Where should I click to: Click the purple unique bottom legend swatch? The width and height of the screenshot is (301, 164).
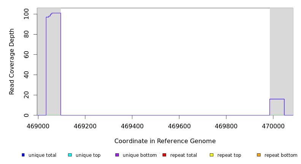coord(117,155)
